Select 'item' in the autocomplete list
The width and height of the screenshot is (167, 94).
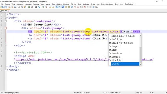[x=125, y=64]
